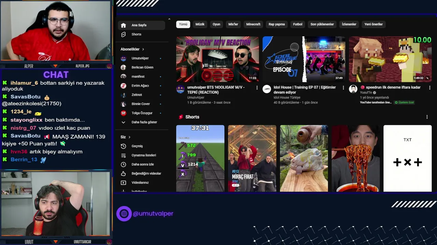Expand the Abonelikler section chevron
The width and height of the screenshot is (437, 245).
coord(143,49)
